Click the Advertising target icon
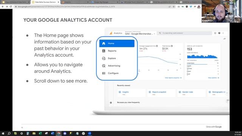Screen dimensions: 242x136 pyautogui.click(x=104, y=66)
